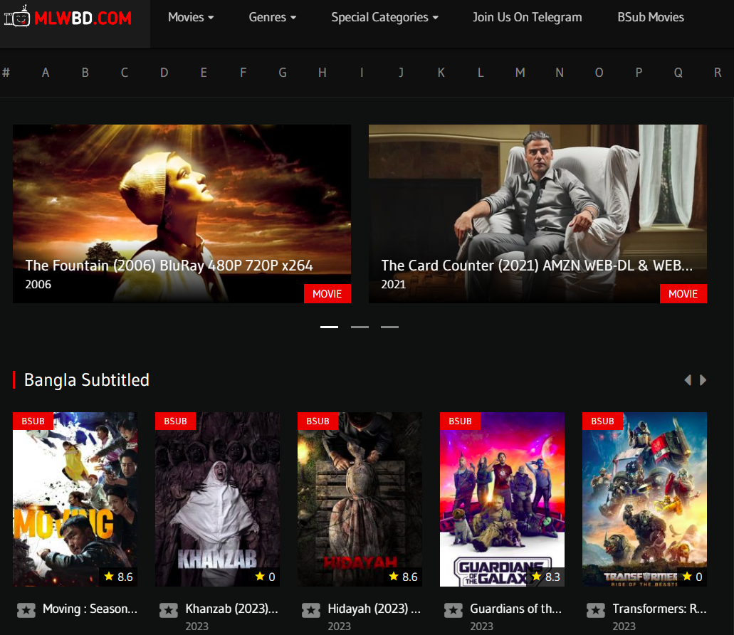The image size is (734, 635).
Task: Open Join Us On Telegram link
Action: (x=527, y=17)
